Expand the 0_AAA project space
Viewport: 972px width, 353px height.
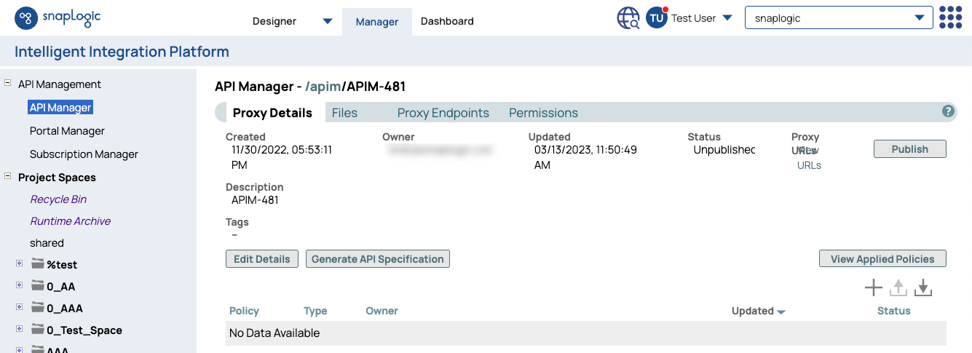pyautogui.click(x=20, y=308)
